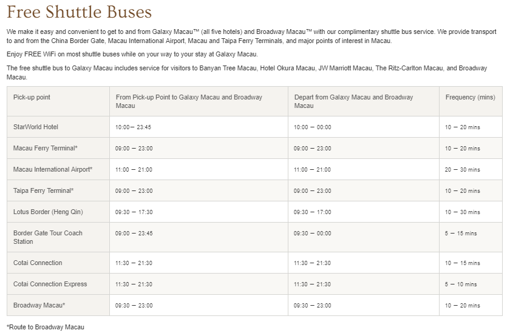Screen dimensions: 510x333
Task: Select the Enjoy FREE WiFi paragraph
Action: [132, 54]
